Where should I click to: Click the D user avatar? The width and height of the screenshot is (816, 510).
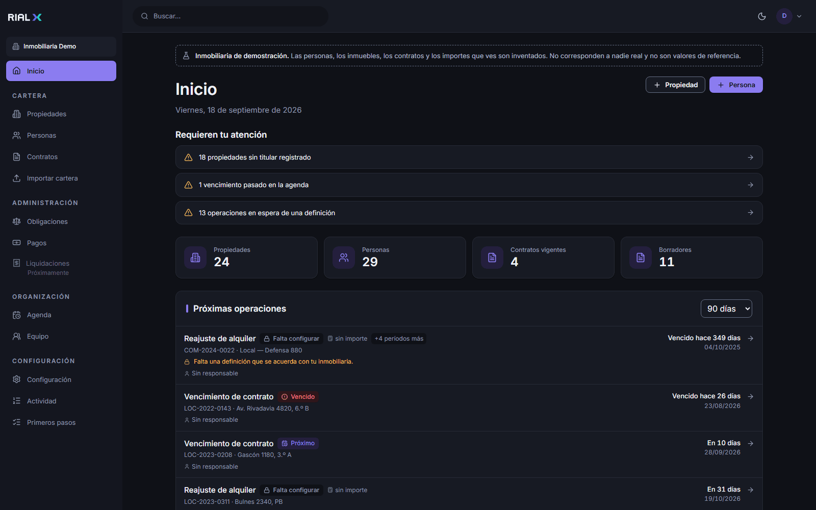(784, 16)
